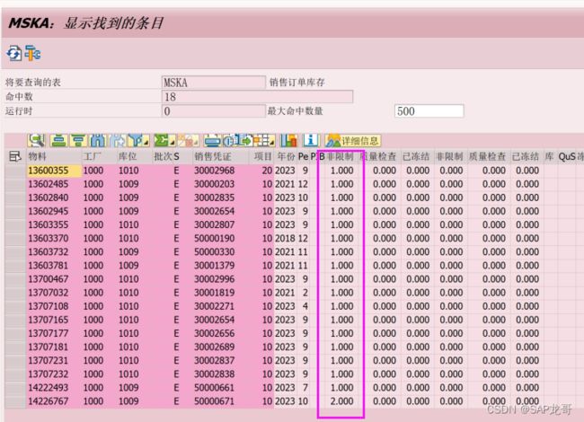Click the 销售凭证 column header
Screen dimensions: 584x422
pyautogui.click(x=212, y=156)
